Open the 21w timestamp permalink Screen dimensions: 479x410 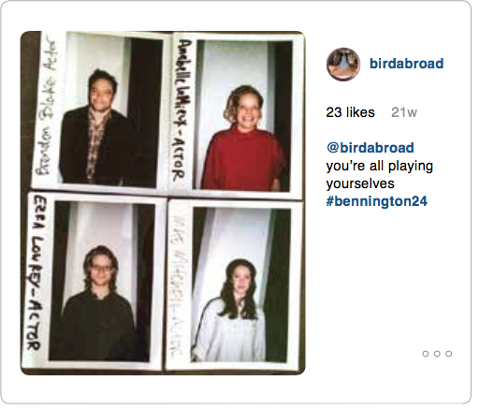(x=404, y=112)
